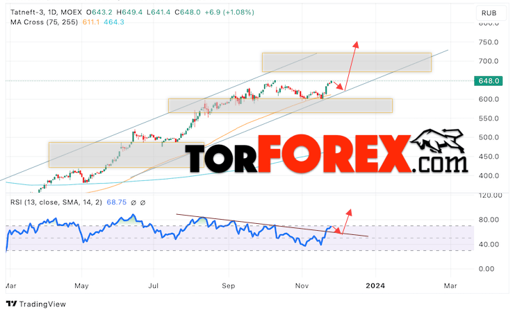Click the H649.4 high value
This screenshot has width=515, height=314.
pos(130,12)
